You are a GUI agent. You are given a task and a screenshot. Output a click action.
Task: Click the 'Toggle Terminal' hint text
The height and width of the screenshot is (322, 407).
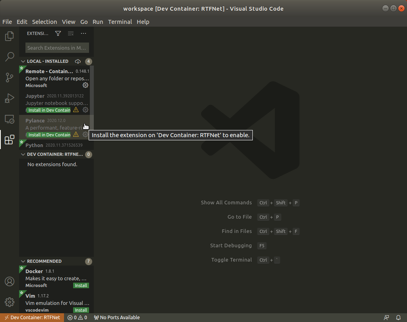point(231,260)
